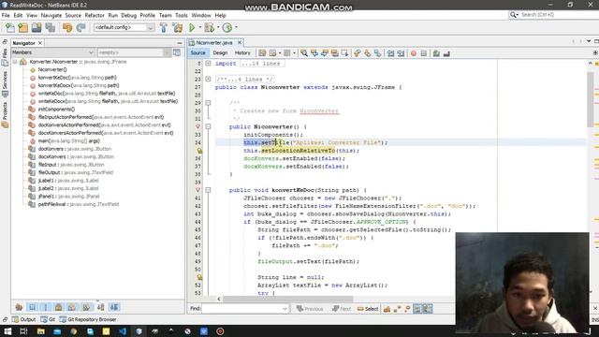Click the Redo arrow icon

point(80,27)
